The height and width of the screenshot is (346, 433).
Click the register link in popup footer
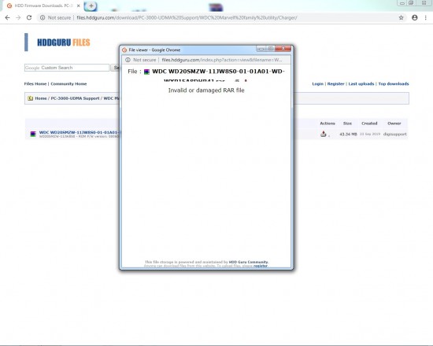click(x=261, y=266)
